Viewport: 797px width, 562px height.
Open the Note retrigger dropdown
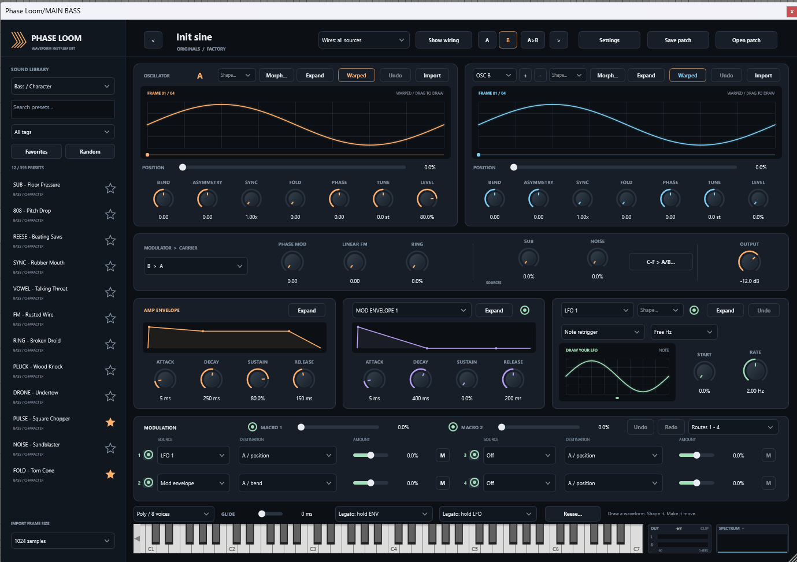click(603, 332)
